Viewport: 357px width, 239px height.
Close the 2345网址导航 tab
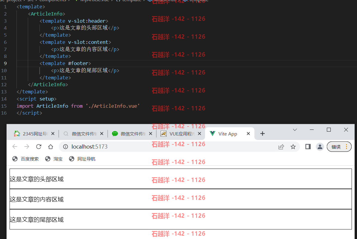(x=53, y=134)
